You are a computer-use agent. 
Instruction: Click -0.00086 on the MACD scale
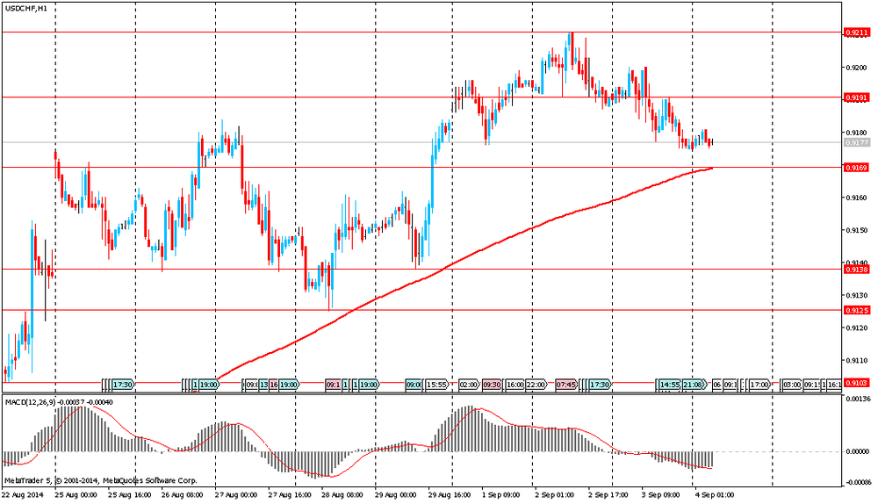(x=857, y=482)
